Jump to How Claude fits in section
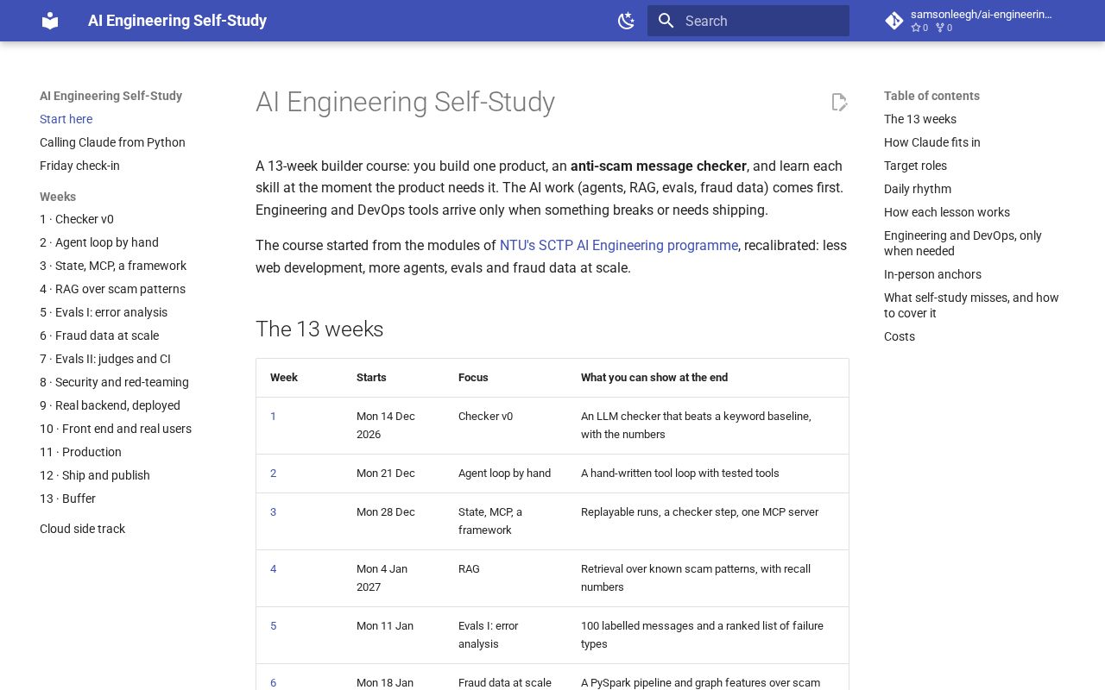Screen dimensions: 1105x690 tap(932, 142)
